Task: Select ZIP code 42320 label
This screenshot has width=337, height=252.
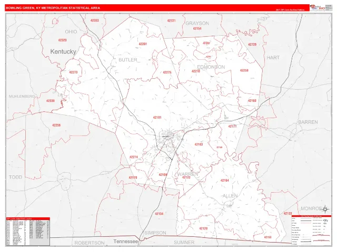Action: [62, 40]
